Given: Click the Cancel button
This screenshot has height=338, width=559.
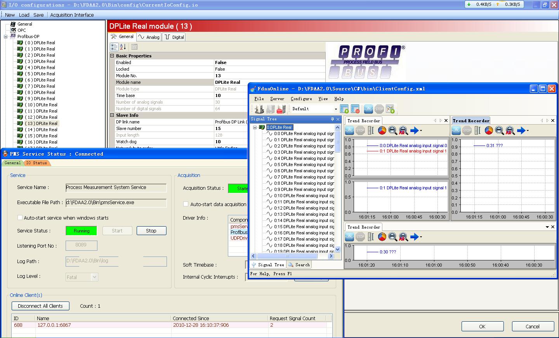Looking at the screenshot, I should pyautogui.click(x=533, y=326).
